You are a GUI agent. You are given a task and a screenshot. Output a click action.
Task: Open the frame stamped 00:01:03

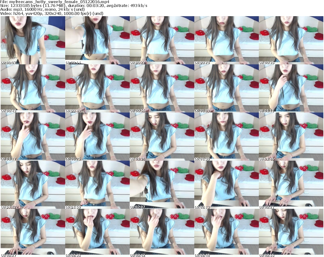226,88
